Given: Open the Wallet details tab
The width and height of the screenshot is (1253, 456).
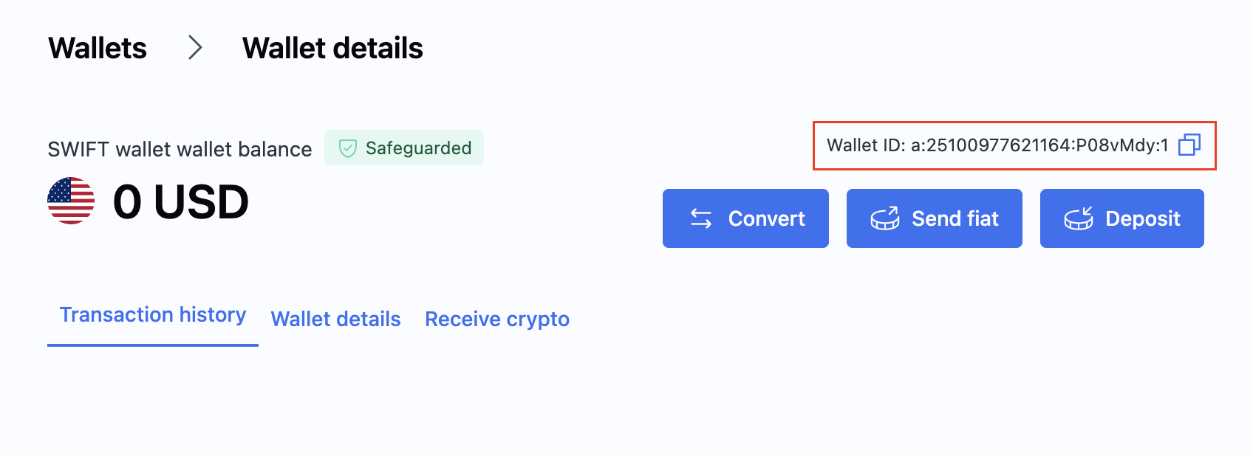Looking at the screenshot, I should coord(335,319).
